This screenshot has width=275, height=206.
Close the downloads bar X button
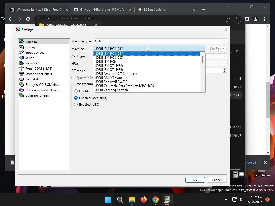point(265,163)
